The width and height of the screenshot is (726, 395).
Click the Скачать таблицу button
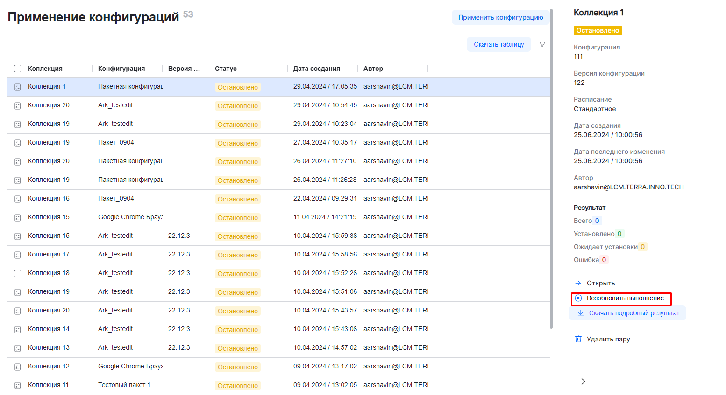pos(498,44)
